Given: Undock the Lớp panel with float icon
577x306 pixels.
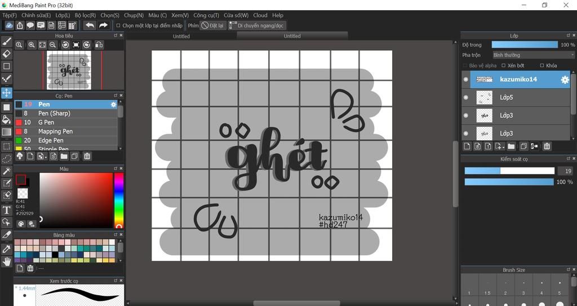Looking at the screenshot, I should (x=568, y=36).
